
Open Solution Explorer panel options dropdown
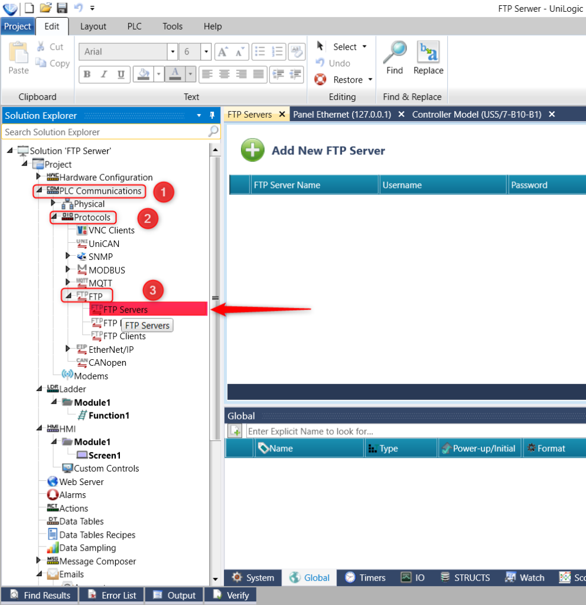coord(199,115)
